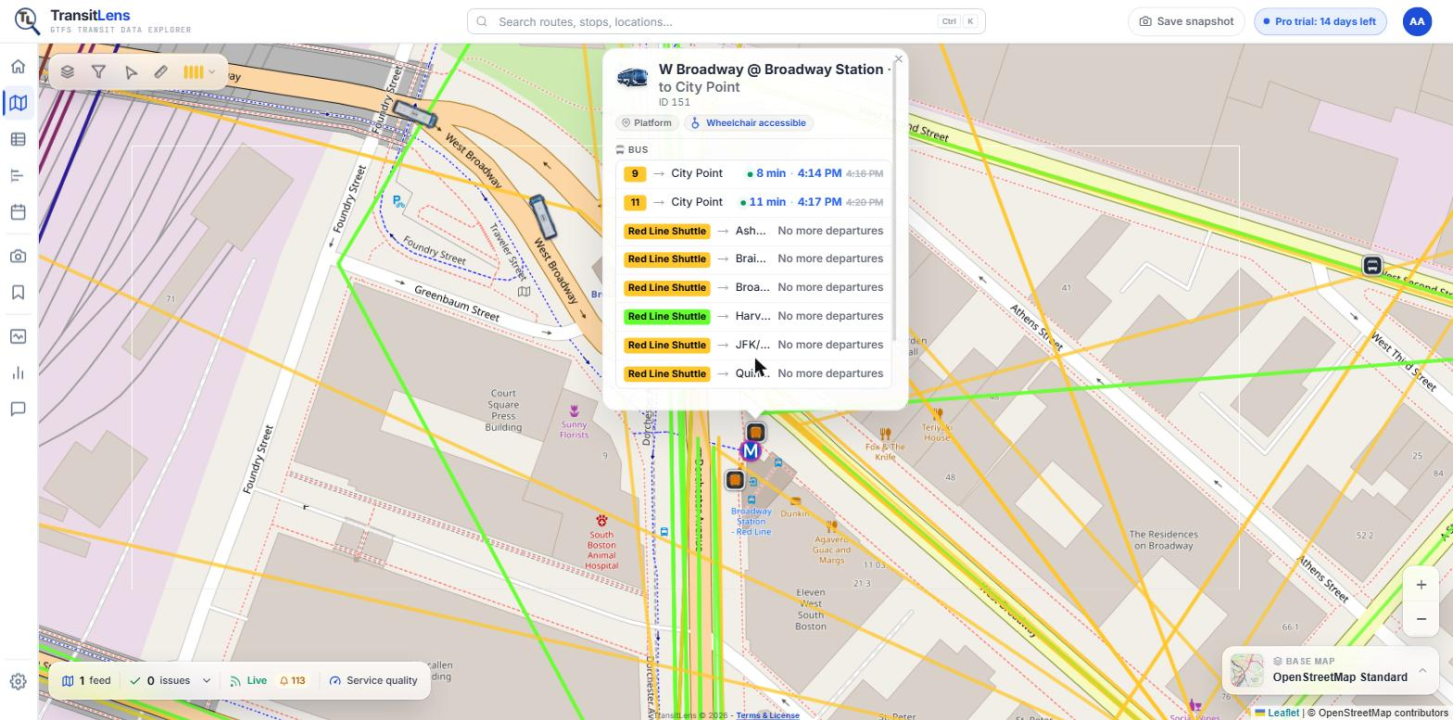Open the feedback chat sidebar icon
The width and height of the screenshot is (1453, 720).
pos(18,410)
